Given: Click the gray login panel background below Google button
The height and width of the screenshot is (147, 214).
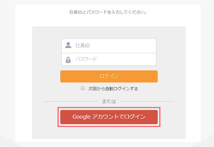Looking at the screenshot, I should pyautogui.click(x=109, y=133).
